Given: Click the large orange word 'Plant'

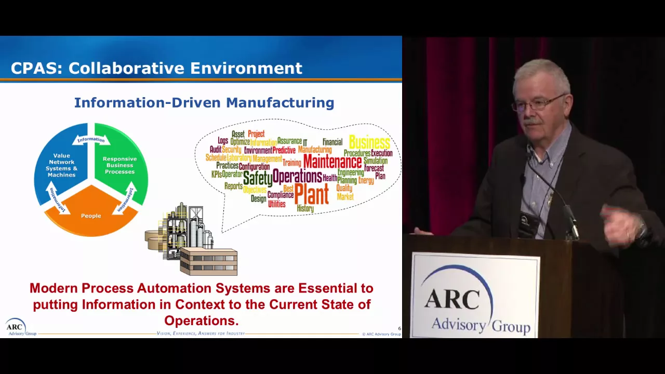Looking at the screenshot, I should coord(312,194).
